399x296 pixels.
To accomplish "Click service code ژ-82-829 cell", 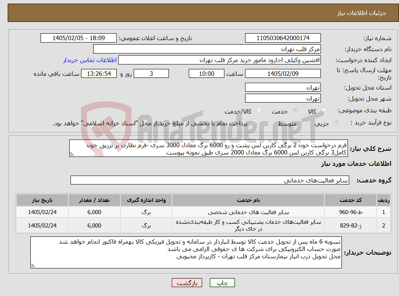I will (351, 225).
